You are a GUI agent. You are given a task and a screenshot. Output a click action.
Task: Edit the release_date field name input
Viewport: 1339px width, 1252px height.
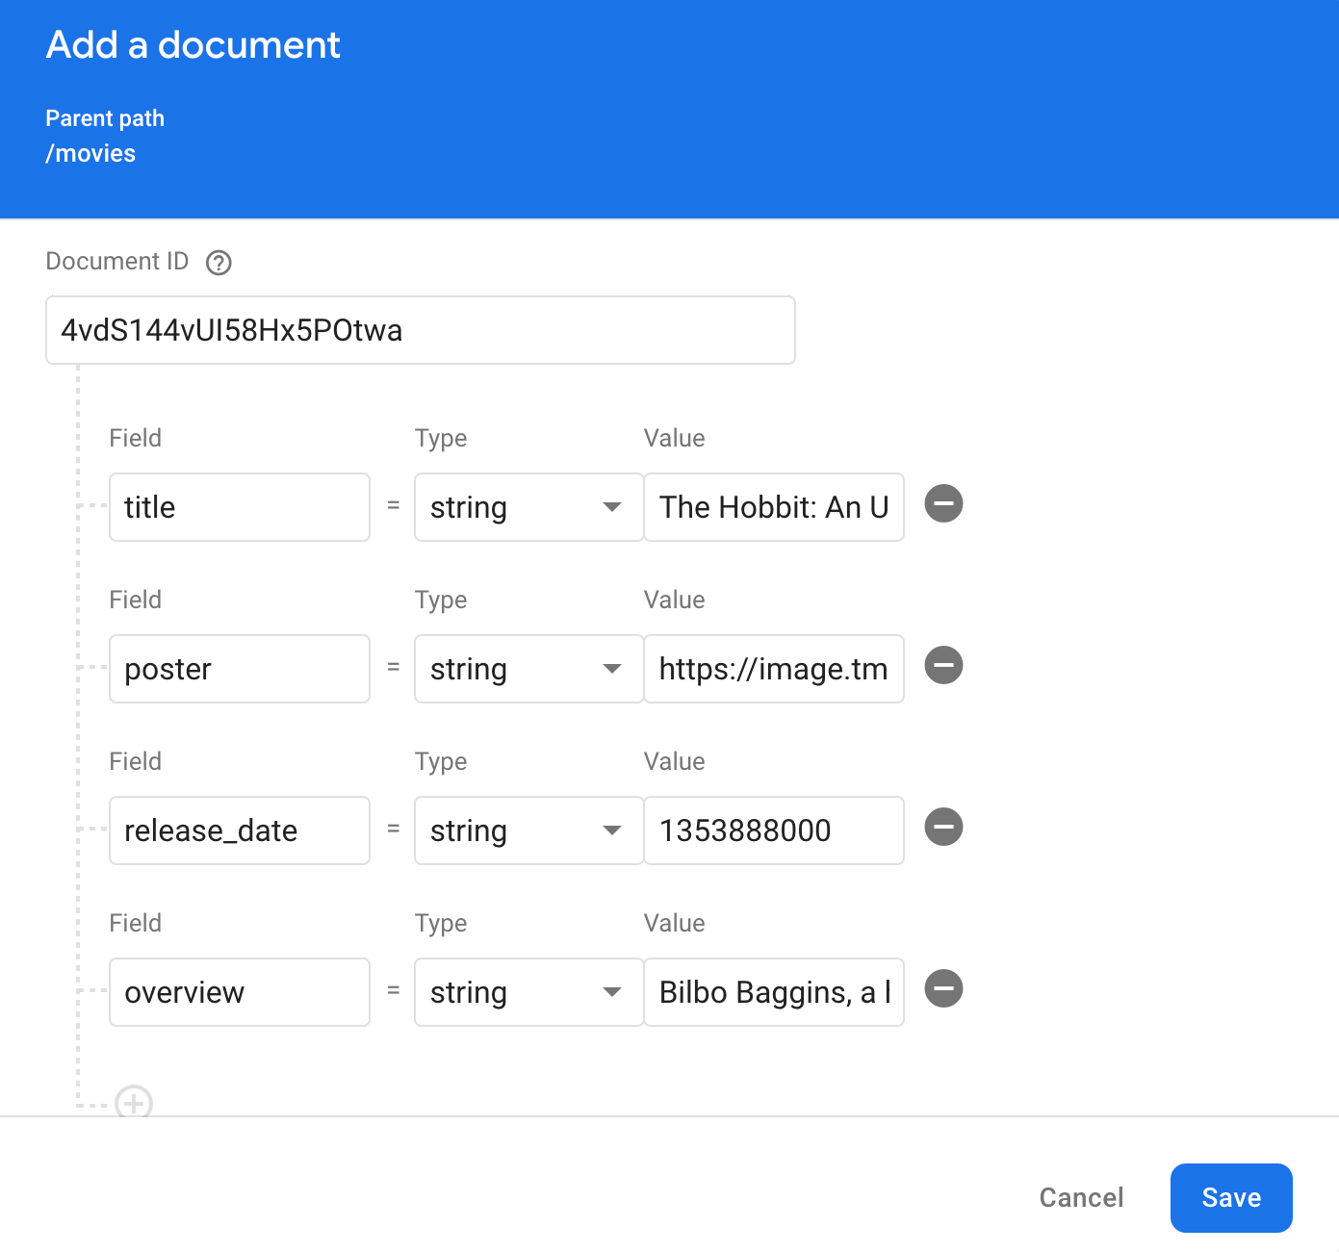click(x=240, y=830)
